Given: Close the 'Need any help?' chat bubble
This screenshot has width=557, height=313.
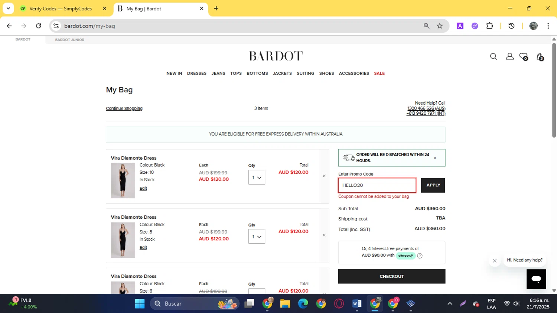Looking at the screenshot, I should click(x=495, y=261).
